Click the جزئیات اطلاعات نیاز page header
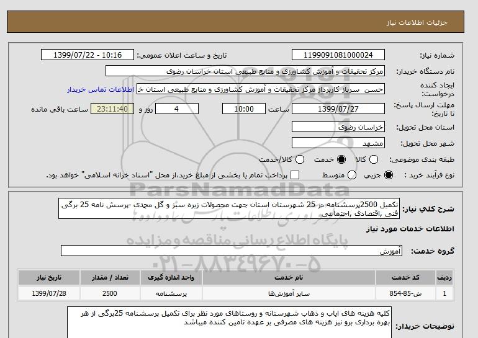 pyautogui.click(x=417, y=22)
